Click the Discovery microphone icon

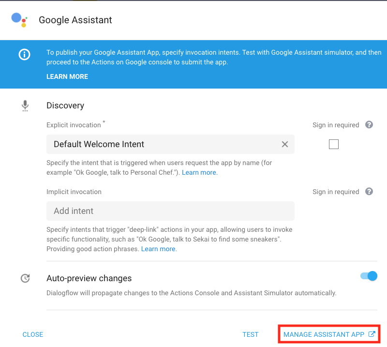tap(25, 106)
